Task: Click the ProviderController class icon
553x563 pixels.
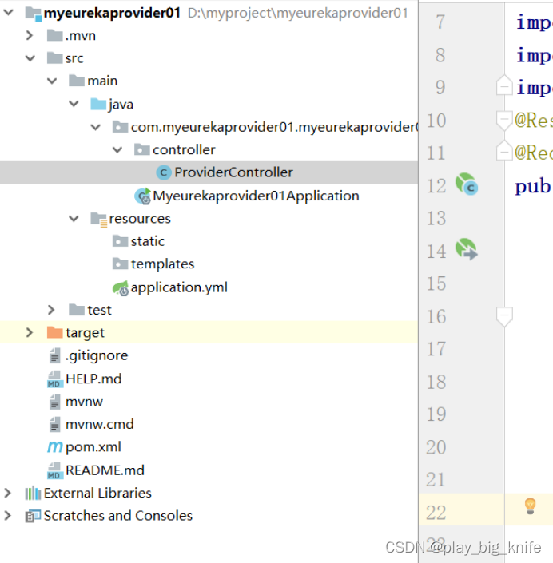Action: point(164,172)
